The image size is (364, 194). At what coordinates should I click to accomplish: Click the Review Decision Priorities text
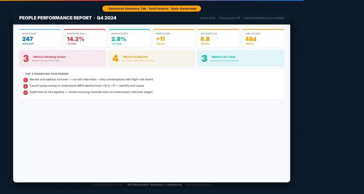click(46, 60)
